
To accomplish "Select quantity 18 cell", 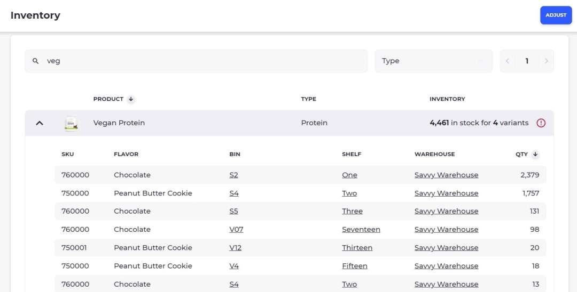I will 535,266.
